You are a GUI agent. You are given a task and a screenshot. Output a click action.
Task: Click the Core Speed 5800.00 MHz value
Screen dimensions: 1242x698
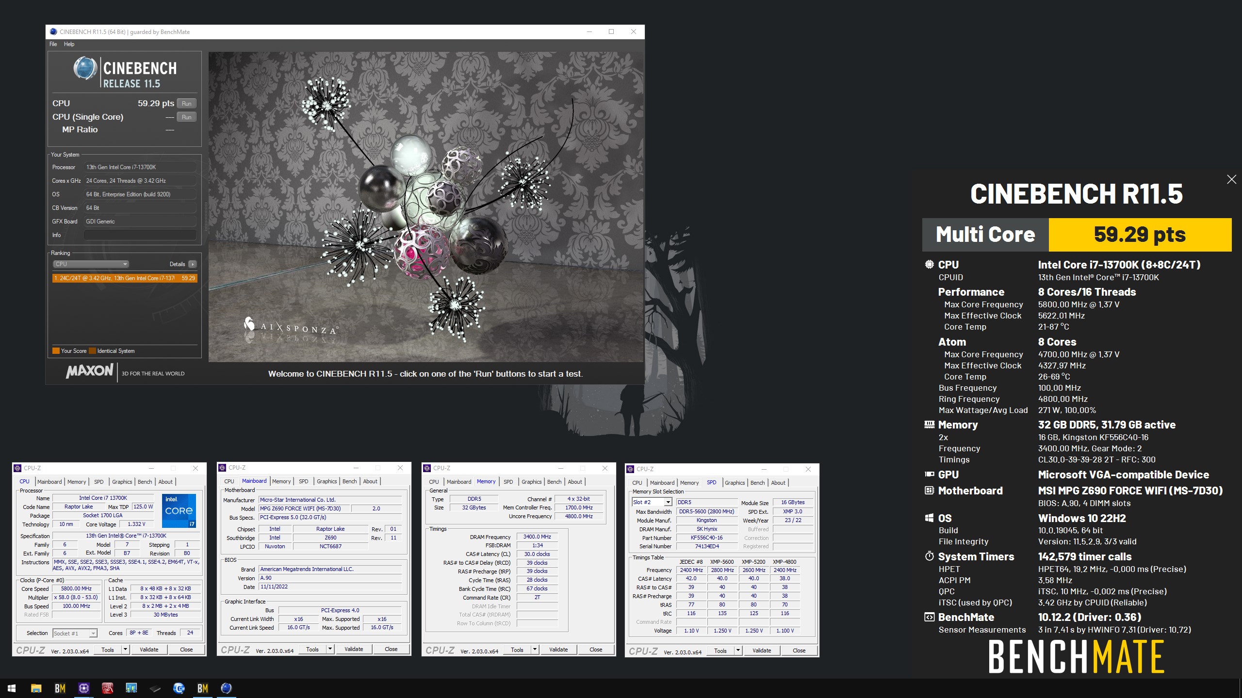77,588
